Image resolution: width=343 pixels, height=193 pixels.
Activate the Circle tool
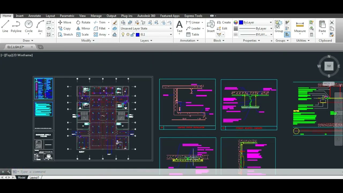[x=29, y=26]
